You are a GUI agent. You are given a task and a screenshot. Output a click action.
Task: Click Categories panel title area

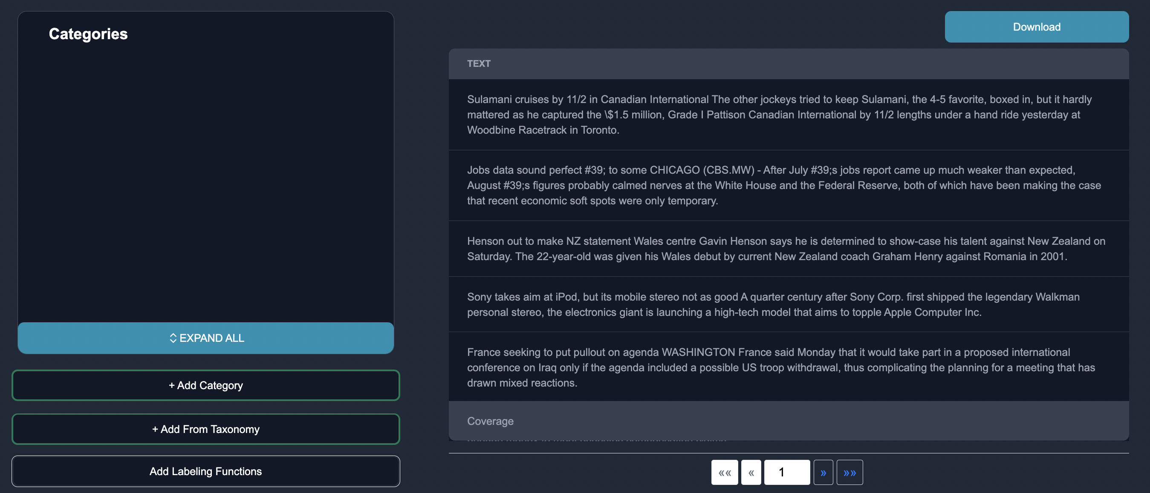point(88,32)
